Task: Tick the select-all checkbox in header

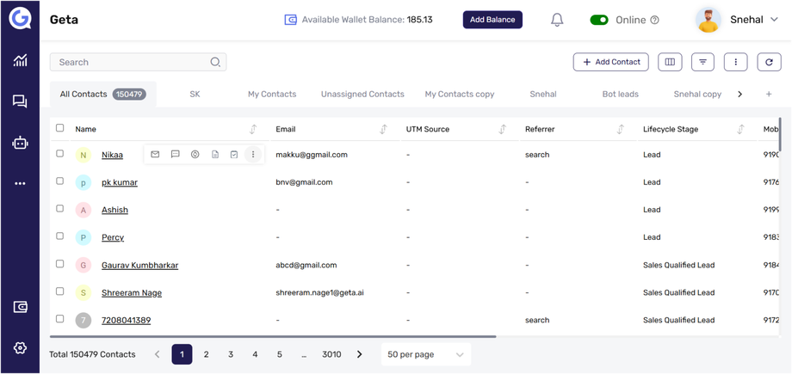Action: tap(60, 128)
